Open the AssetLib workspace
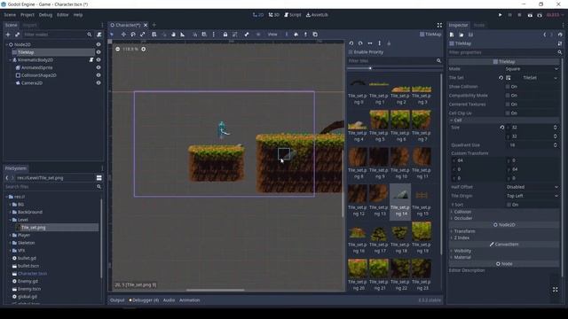The height and width of the screenshot is (319, 568). click(317, 15)
